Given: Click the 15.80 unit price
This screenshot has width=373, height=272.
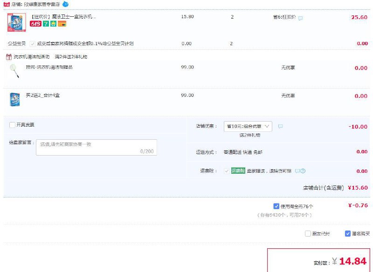Looking at the screenshot, I should [x=187, y=17].
